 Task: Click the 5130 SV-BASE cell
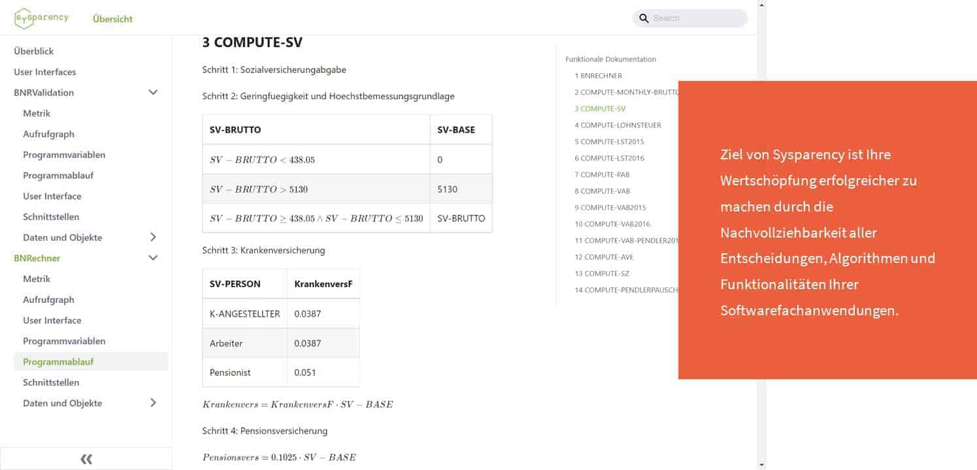[461, 189]
